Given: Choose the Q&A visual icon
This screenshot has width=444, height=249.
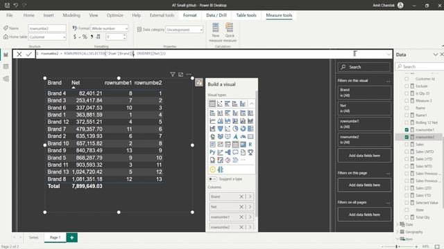Looking at the screenshot, I should coord(235,152).
